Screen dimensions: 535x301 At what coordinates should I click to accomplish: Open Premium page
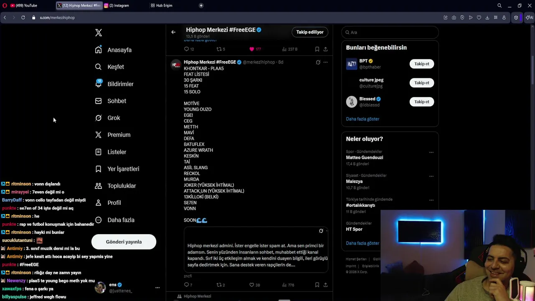point(112,135)
